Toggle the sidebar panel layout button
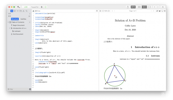This screenshot has width=173, height=100. [133, 7]
